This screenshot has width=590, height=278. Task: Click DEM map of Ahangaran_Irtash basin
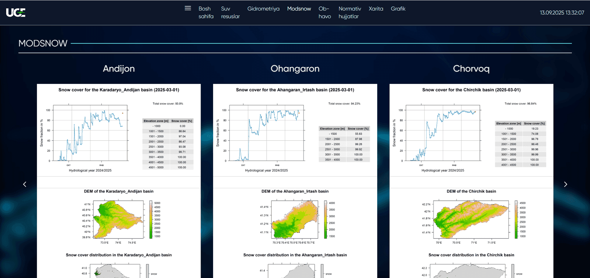[294, 220]
